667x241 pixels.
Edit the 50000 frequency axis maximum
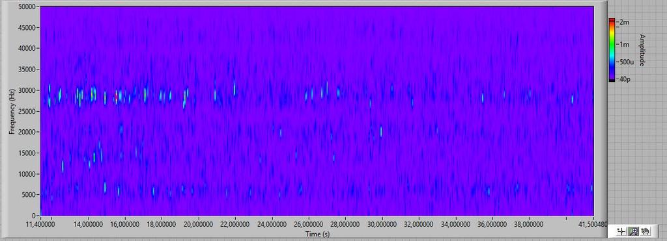27,6
